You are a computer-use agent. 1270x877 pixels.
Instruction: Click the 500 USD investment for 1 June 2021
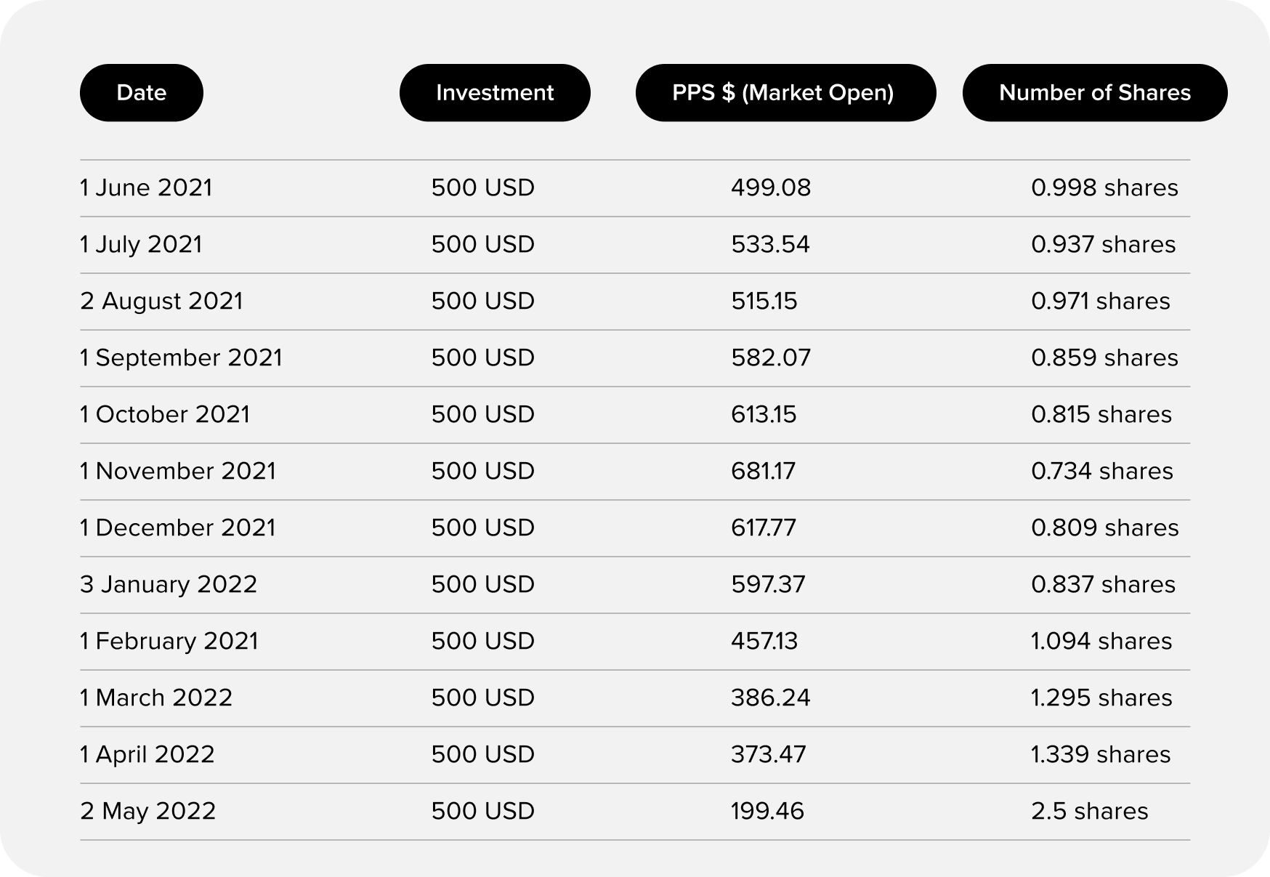pyautogui.click(x=483, y=187)
